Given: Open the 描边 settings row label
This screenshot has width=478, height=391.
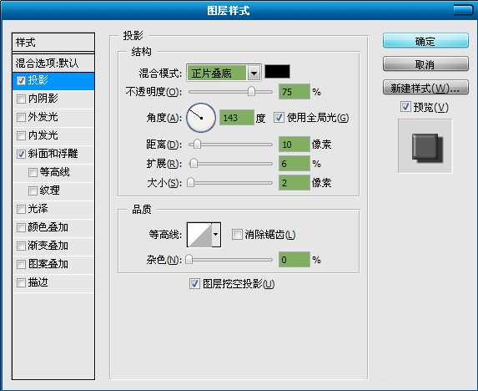Looking at the screenshot, I should pyautogui.click(x=38, y=282).
